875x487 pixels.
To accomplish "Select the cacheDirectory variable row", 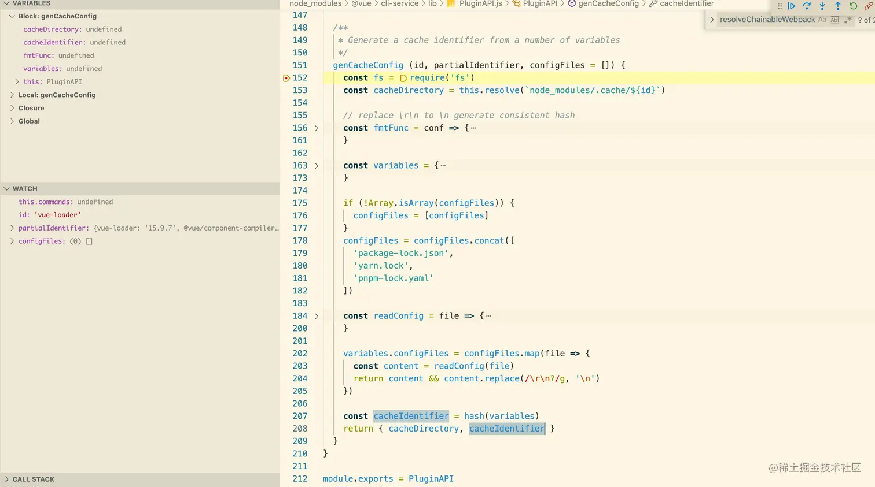I will pos(140,29).
